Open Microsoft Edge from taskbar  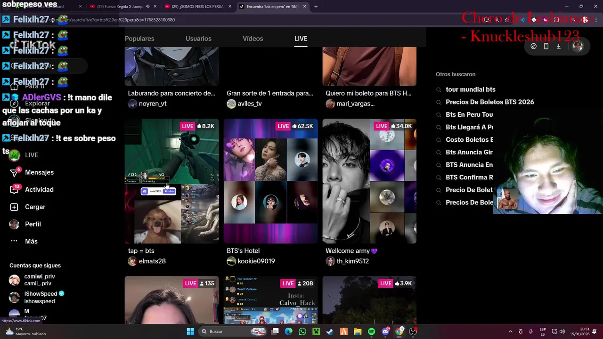click(x=288, y=331)
